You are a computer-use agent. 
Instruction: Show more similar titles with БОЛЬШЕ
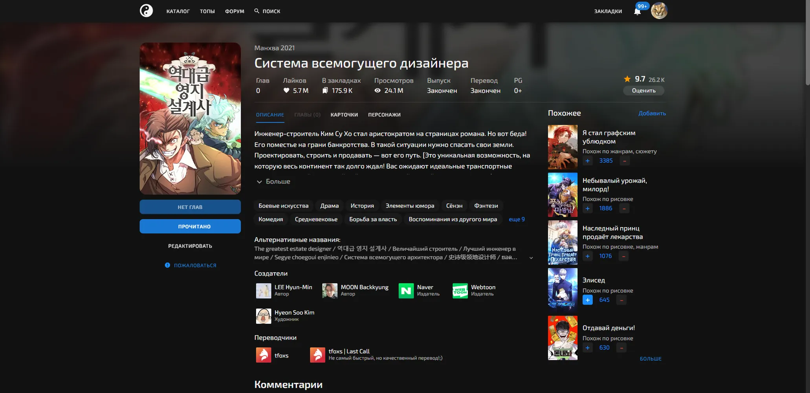point(651,359)
